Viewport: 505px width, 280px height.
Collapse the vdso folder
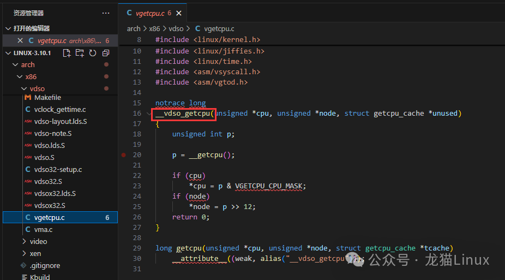24,88
